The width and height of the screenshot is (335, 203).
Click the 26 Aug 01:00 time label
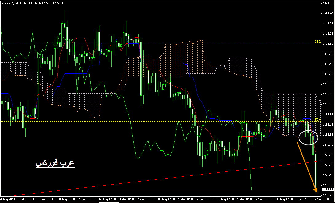click(x=245, y=199)
